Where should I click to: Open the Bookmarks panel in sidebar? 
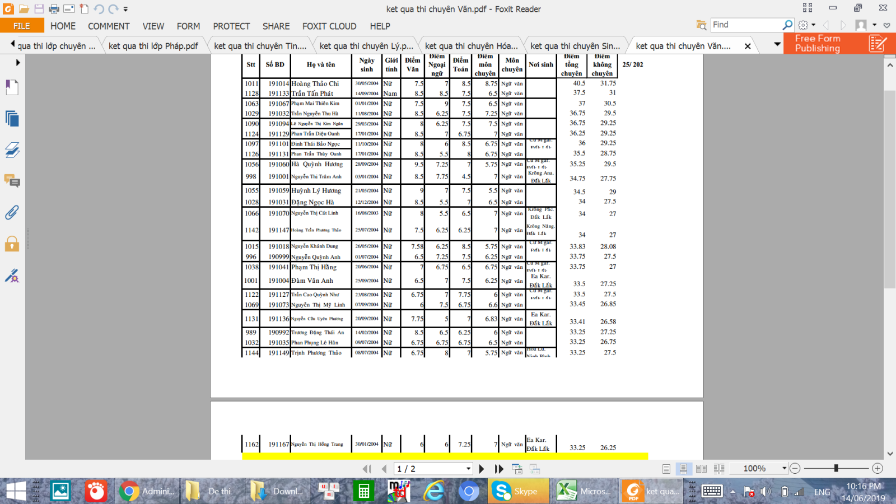(x=12, y=87)
